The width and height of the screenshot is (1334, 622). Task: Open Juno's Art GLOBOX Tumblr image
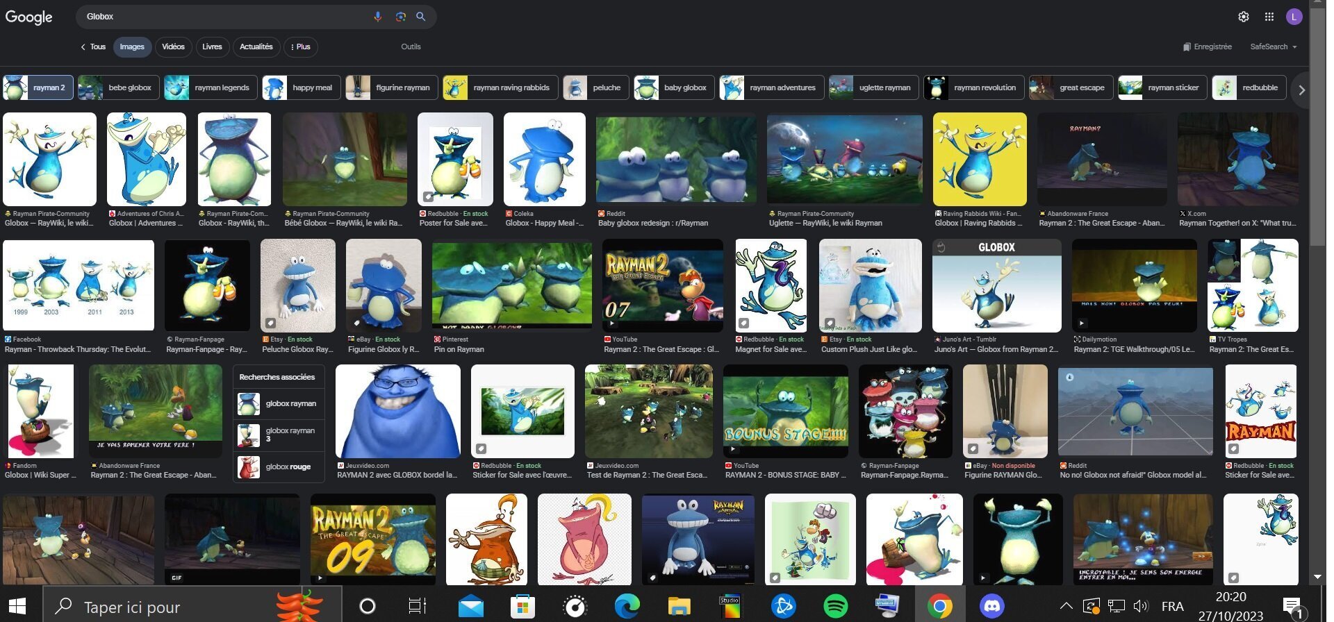[x=996, y=285]
